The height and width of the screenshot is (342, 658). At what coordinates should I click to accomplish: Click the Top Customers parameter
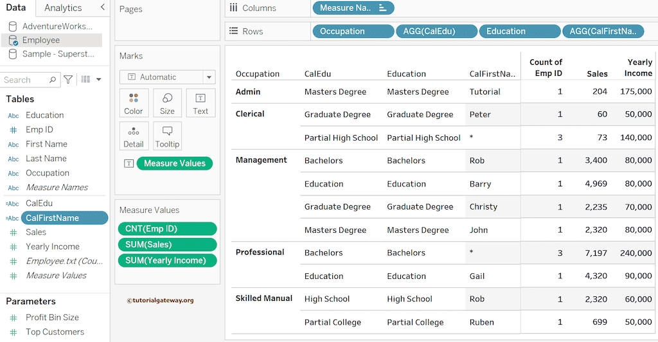[55, 332]
